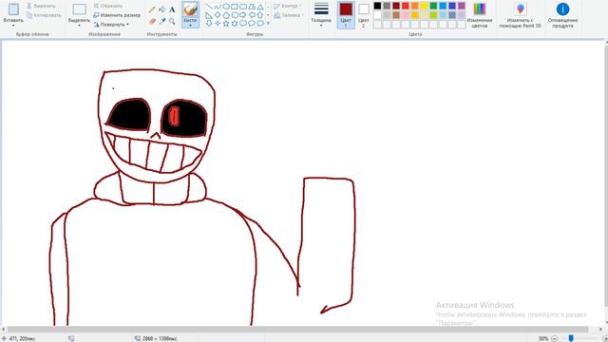
Task: Click the Cut (Вырезать) button
Action: [x=41, y=6]
